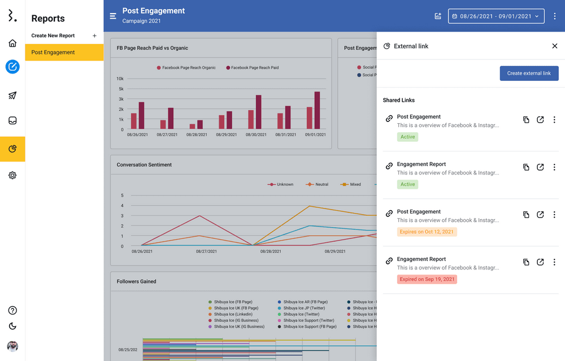Collapse the sidebar with hamburger icon

pyautogui.click(x=113, y=16)
